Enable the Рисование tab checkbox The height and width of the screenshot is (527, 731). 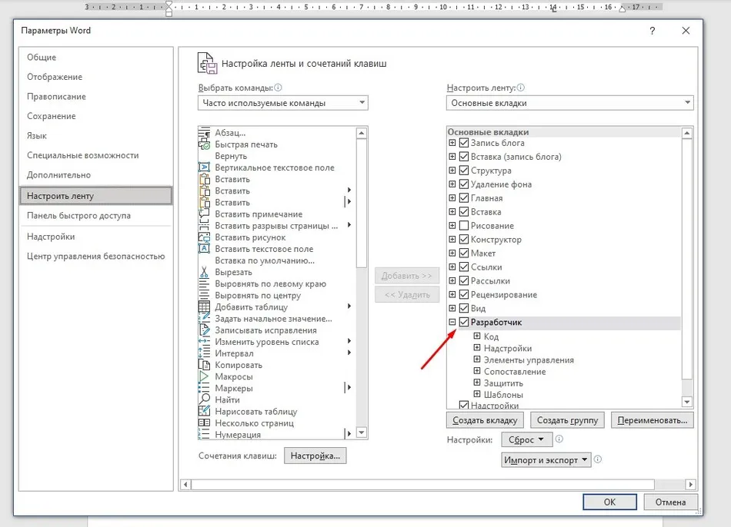point(464,226)
